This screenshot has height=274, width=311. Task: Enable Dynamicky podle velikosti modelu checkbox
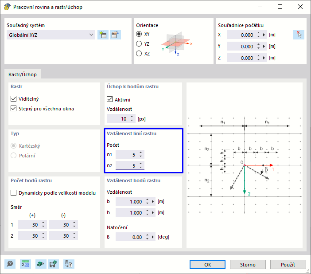pyautogui.click(x=13, y=192)
